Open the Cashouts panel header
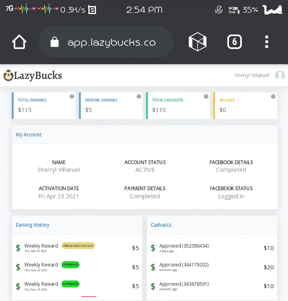Viewport: 288px width, 301px height. coord(212,225)
